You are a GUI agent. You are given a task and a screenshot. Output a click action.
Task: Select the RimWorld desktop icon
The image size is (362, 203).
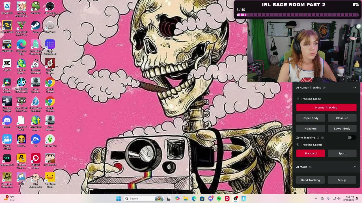pos(50,27)
